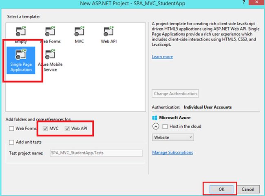Select the Single Page Application template

pyautogui.click(x=21, y=60)
